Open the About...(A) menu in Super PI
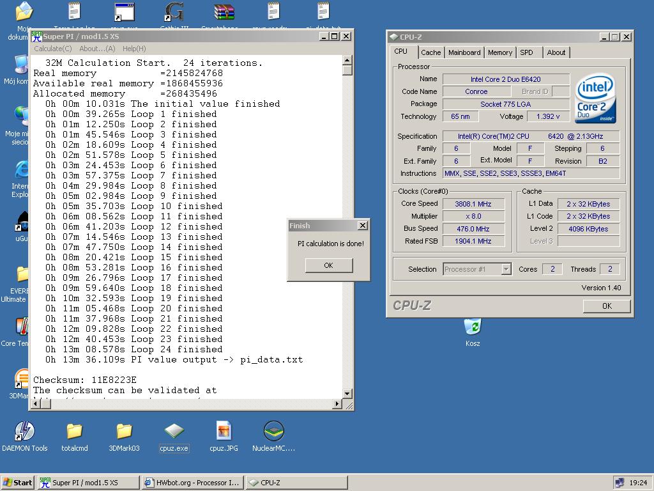This screenshot has height=491, width=654. (97, 49)
